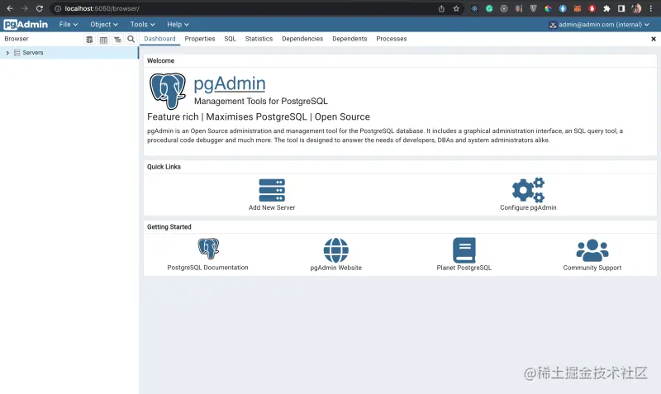
Task: Open the Help menu
Action: 178,25
